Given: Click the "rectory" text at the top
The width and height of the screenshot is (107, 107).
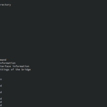Looking at the screenshot, I should pyautogui.click(x=5, y=5).
